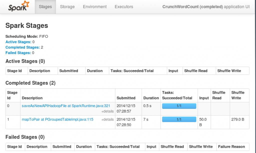Jump to Active Stages link
256x153 pixels.
coord(18,42)
